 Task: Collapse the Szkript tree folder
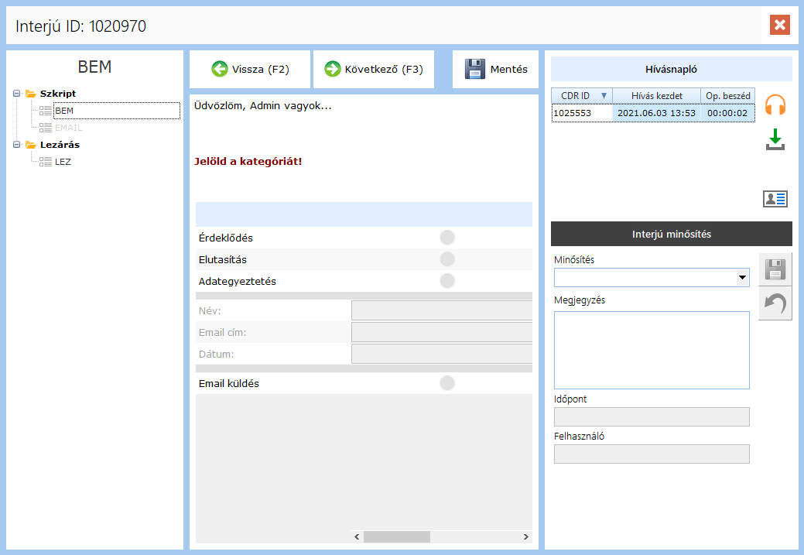pos(17,94)
